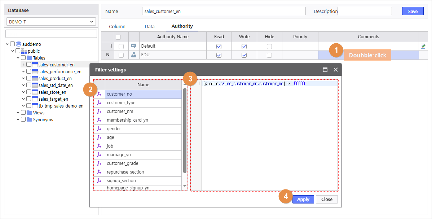Click the user icon beside EDU authority
This screenshot has width=432, height=219.
134,55
